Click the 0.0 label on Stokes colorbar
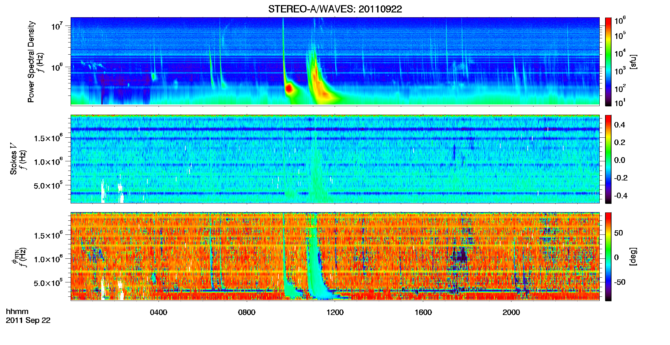670x345 pixels. coord(619,160)
